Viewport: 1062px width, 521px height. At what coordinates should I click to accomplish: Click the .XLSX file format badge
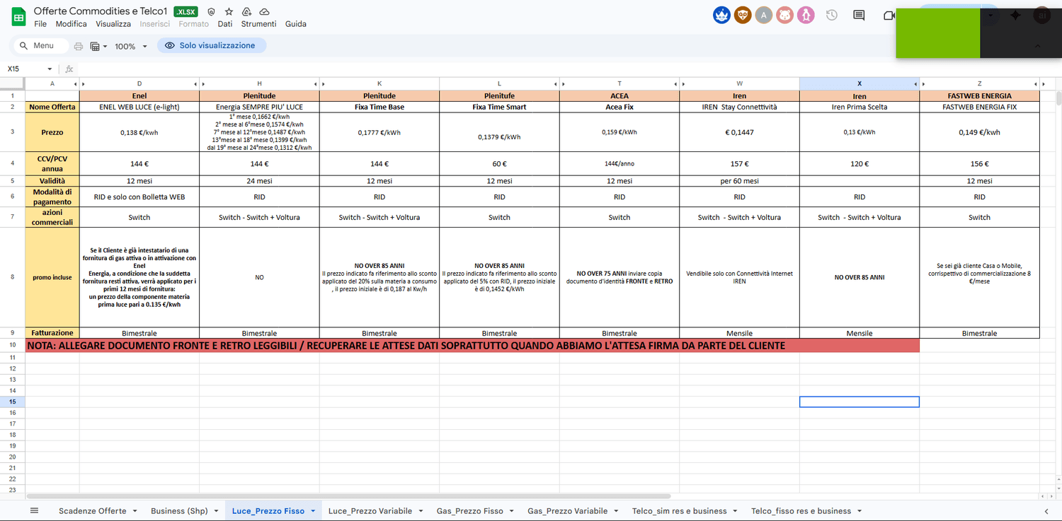(185, 12)
